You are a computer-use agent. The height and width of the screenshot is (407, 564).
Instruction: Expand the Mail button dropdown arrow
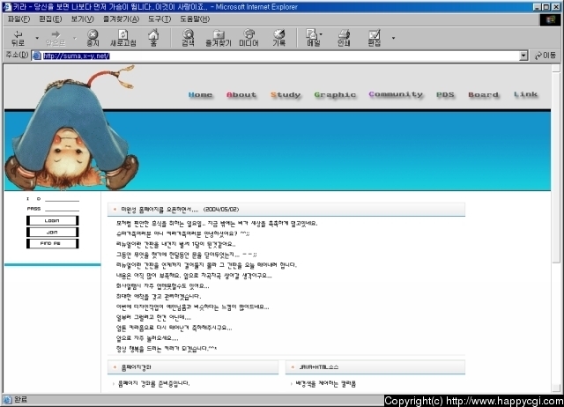coord(321,34)
